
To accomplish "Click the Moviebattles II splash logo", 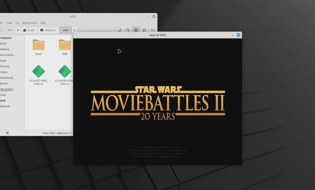I will point(158,103).
